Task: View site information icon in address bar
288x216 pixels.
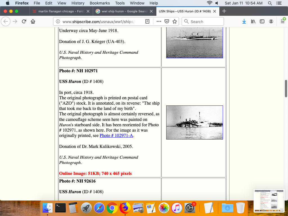Action: (x=58, y=22)
